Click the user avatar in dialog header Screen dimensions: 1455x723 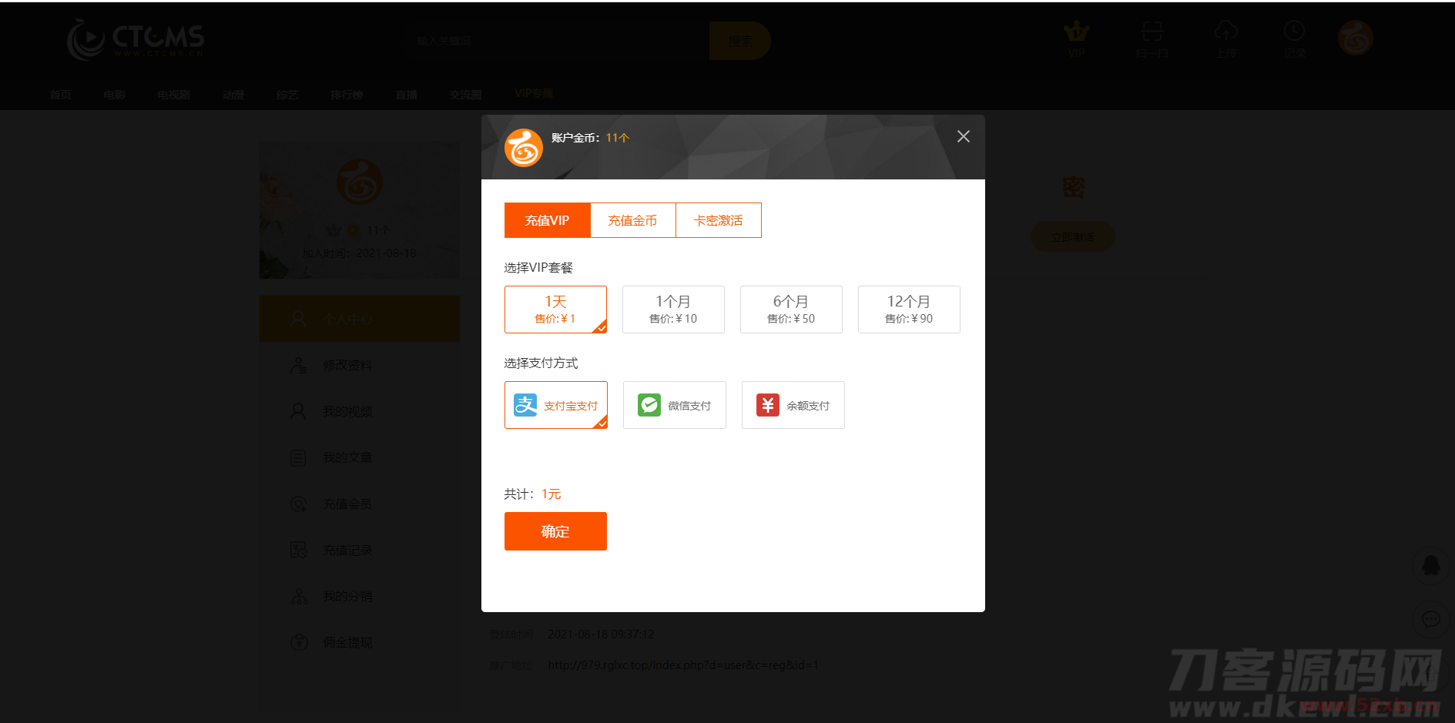point(524,148)
